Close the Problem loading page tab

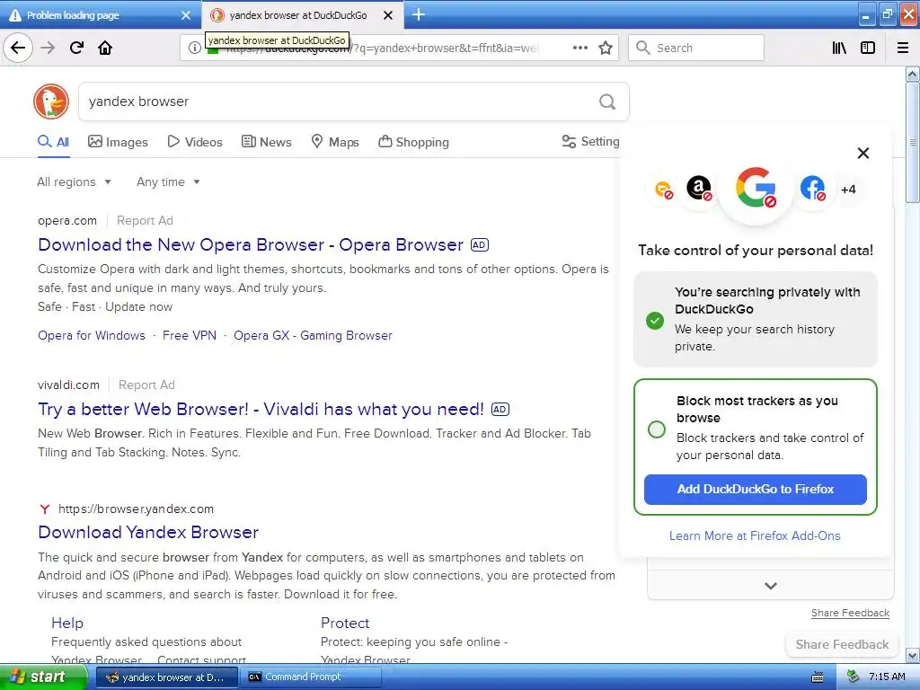pyautogui.click(x=185, y=15)
